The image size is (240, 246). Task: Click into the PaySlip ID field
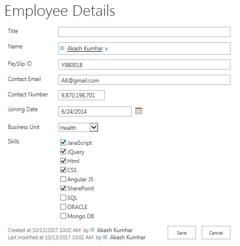pos(144,64)
